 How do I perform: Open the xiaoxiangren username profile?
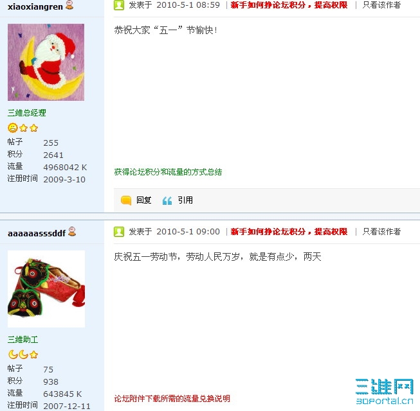coord(35,6)
